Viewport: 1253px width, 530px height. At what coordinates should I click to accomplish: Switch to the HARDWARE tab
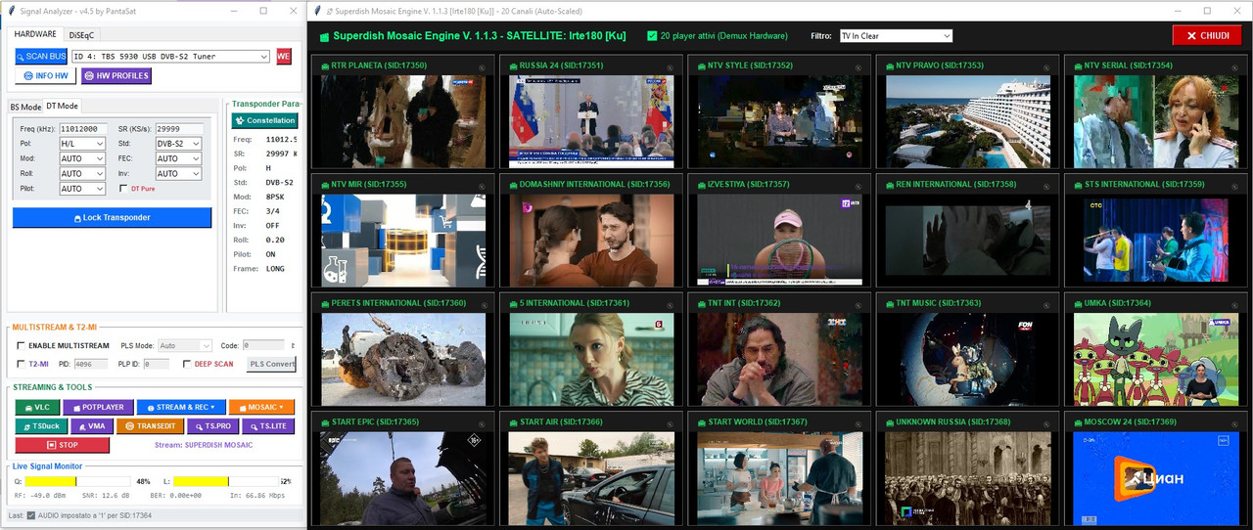35,33
